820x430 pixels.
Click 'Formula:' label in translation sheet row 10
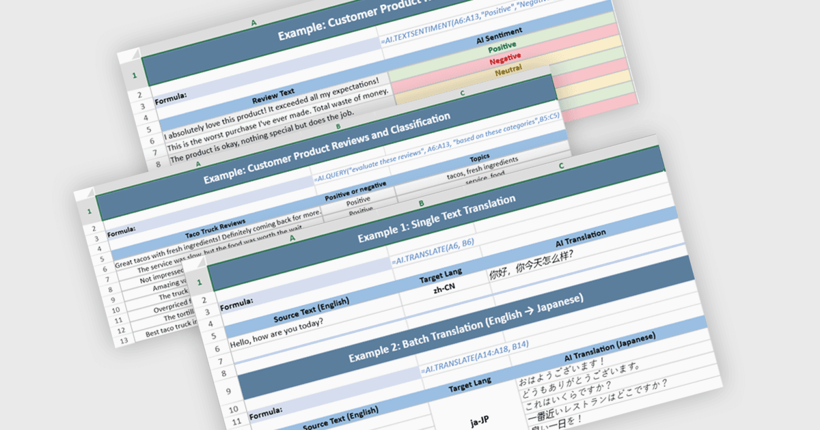point(267,414)
